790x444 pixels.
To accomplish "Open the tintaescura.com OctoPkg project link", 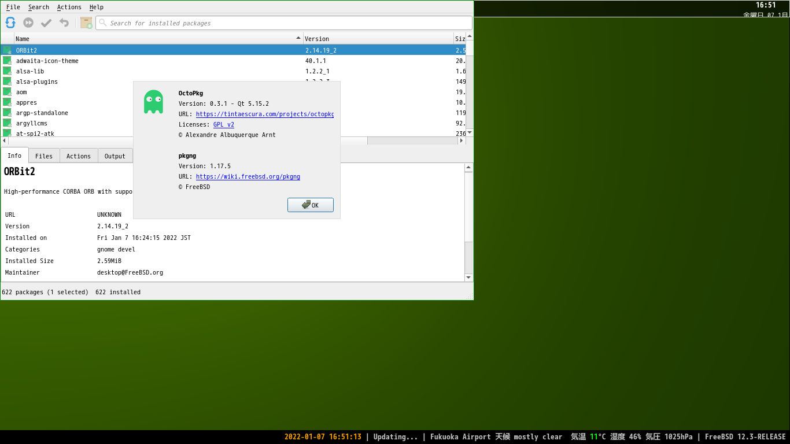I will point(265,114).
